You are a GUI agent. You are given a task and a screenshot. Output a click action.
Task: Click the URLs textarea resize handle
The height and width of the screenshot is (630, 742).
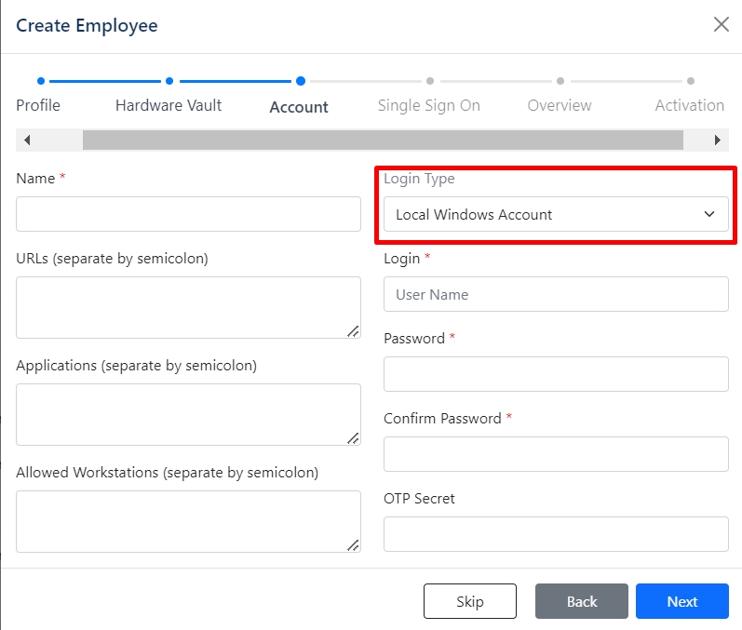click(353, 331)
